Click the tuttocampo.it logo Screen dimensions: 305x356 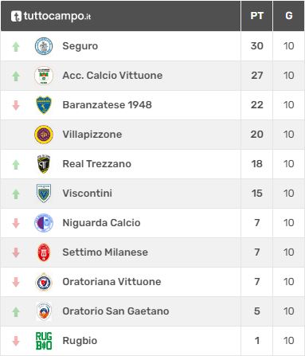(x=51, y=16)
